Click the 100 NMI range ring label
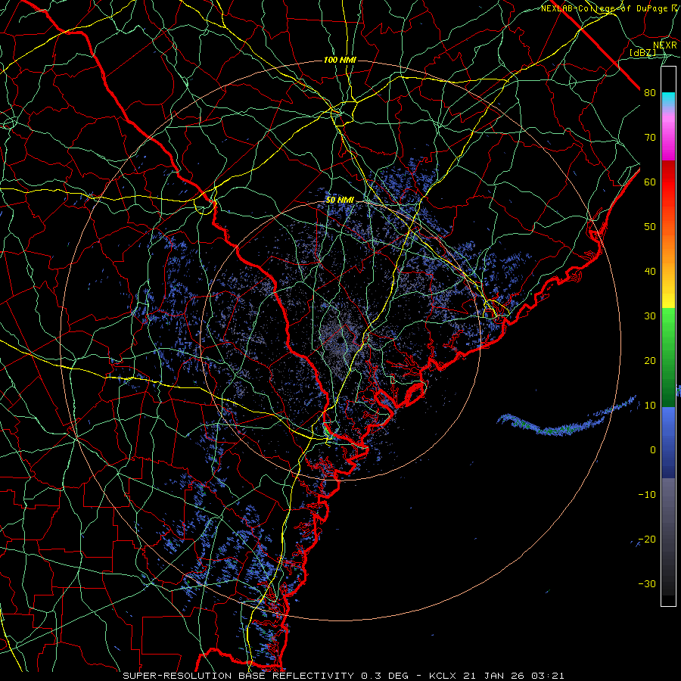 tap(340, 60)
